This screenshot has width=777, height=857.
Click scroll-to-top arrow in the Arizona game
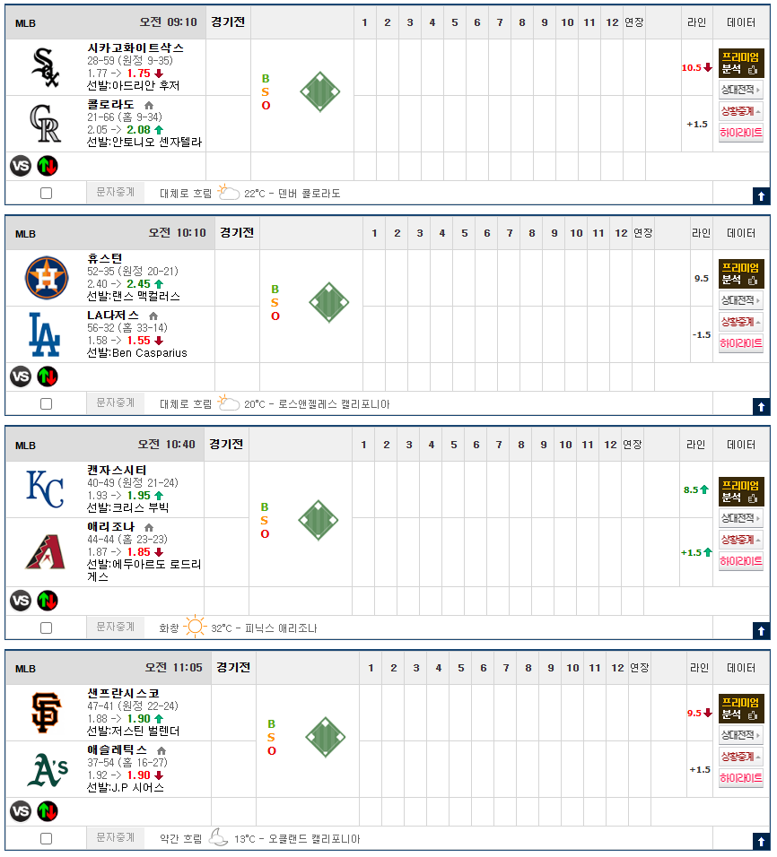pos(761,631)
